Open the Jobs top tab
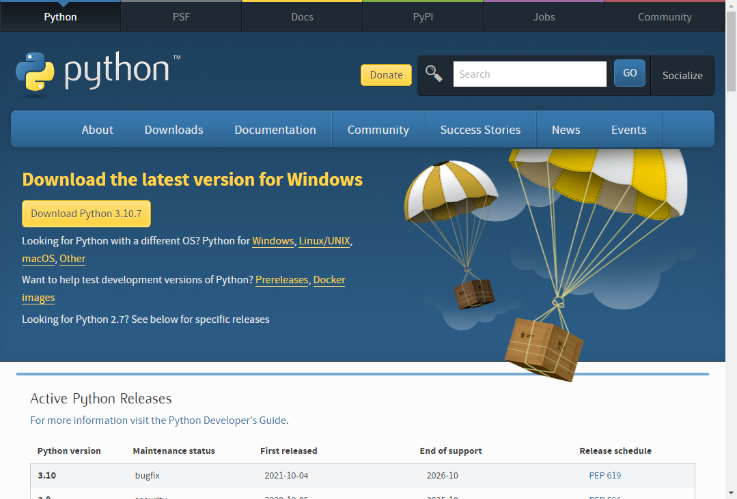 click(544, 17)
